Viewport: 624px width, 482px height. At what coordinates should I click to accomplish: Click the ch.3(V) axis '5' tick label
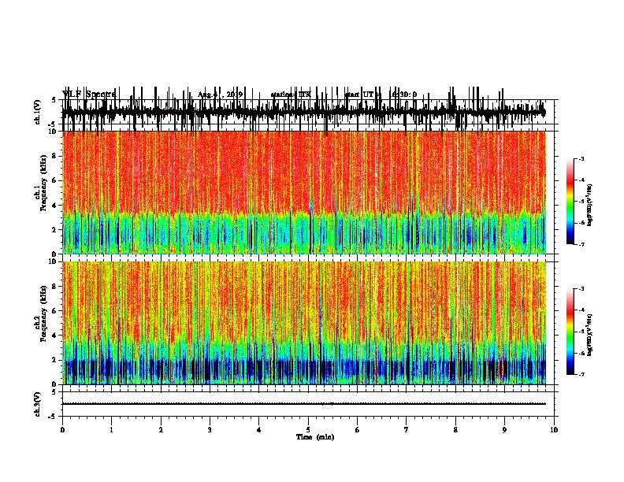[54, 392]
